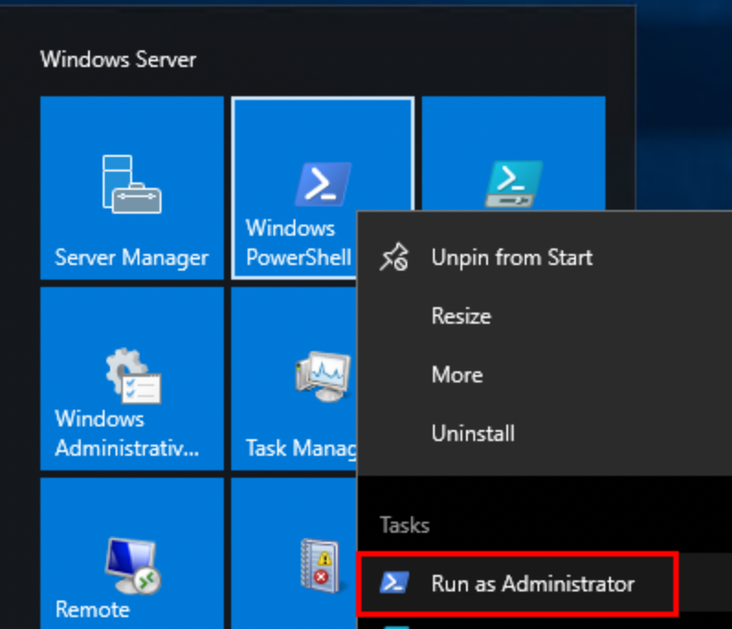732x629 pixels.
Task: Open the Resize submenu
Action: (544, 316)
